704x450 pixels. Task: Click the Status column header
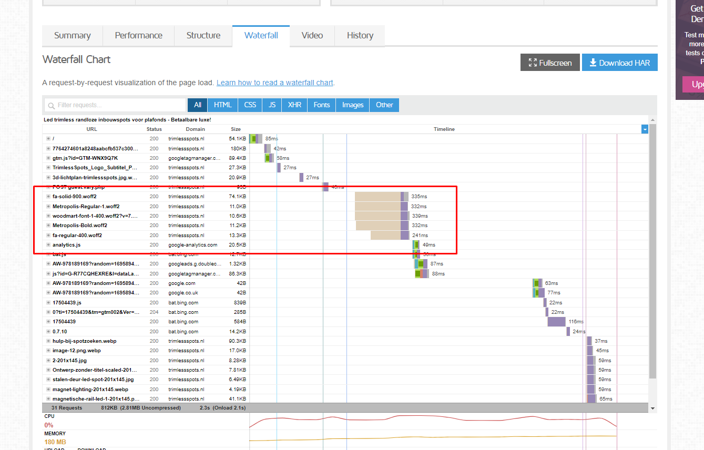[x=154, y=129]
